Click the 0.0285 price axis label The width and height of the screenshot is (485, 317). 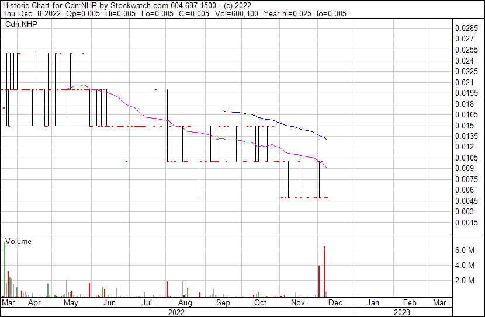tap(466, 28)
